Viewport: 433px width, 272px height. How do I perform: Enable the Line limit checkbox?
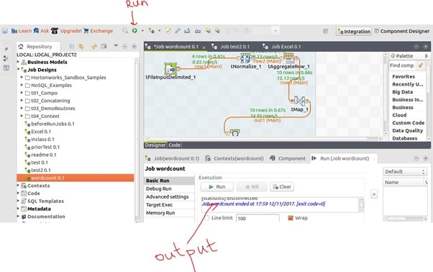[207, 218]
